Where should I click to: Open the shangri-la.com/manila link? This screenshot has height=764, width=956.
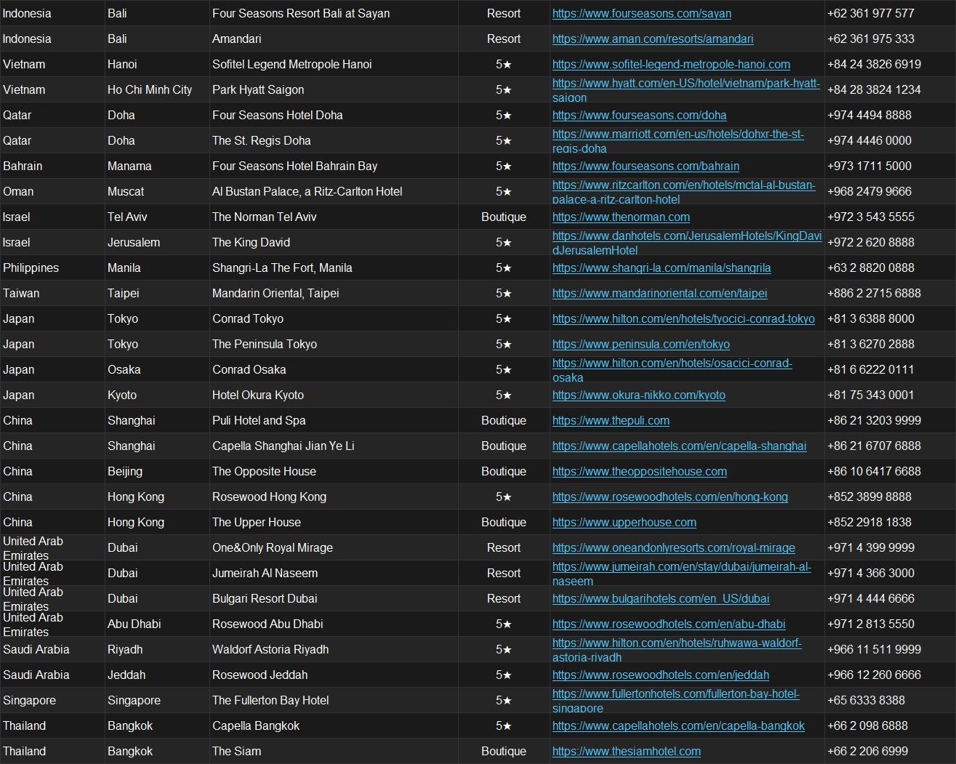[x=662, y=268]
